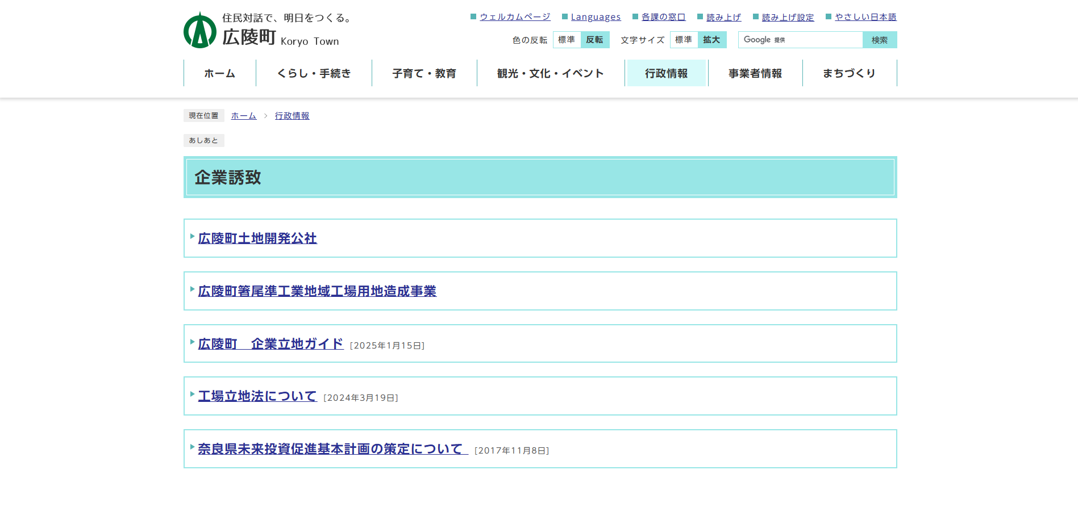The height and width of the screenshot is (516, 1078).
Task: Open 広陵町箸尾準工業地域工場用地造成事業 link
Action: point(317,291)
